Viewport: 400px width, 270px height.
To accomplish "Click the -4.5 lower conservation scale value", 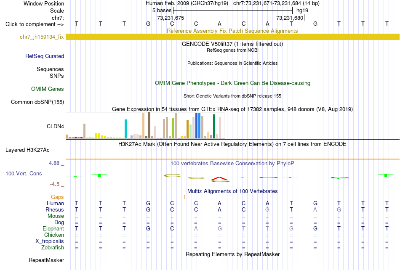I will (55, 184).
